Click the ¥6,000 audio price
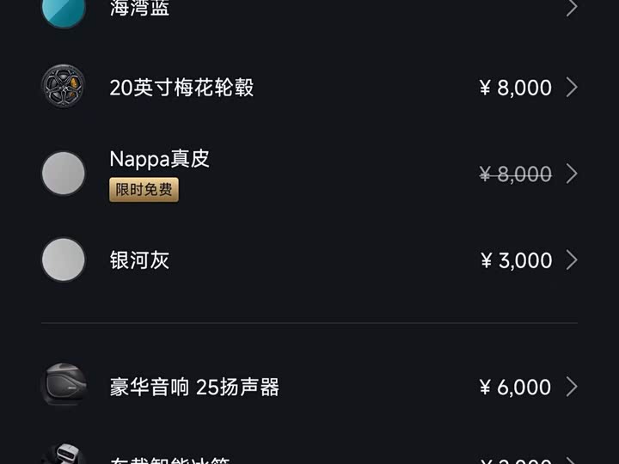 [x=515, y=387]
